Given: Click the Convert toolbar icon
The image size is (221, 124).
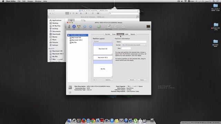Looking at the screenshot, I should pos(116,27).
